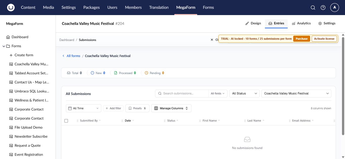The height and width of the screenshot is (159, 345).
Task: Click the Purchase button in trial banner
Action: point(302,39)
